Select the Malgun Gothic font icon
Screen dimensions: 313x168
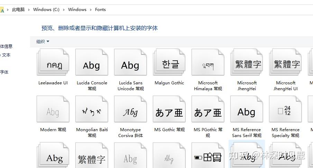click(x=169, y=63)
